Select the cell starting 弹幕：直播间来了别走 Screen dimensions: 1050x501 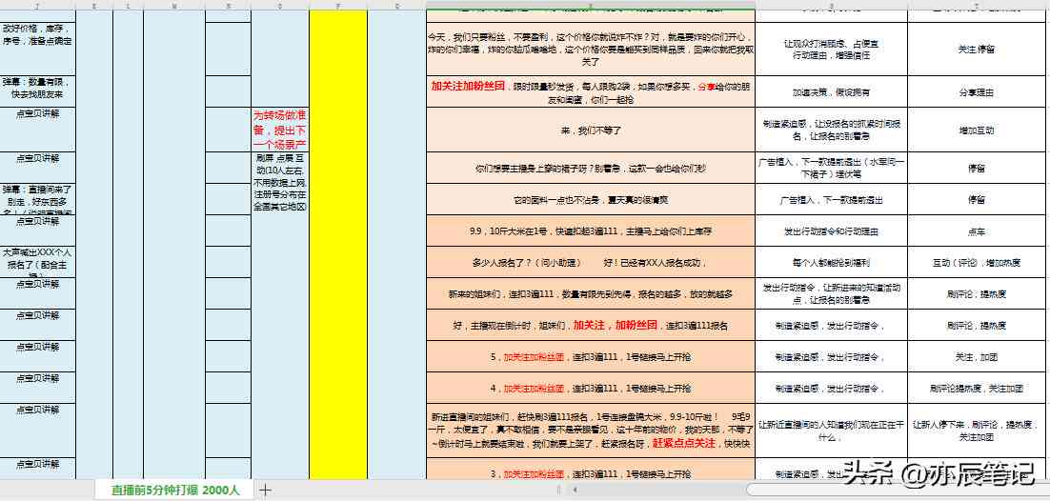[37, 200]
